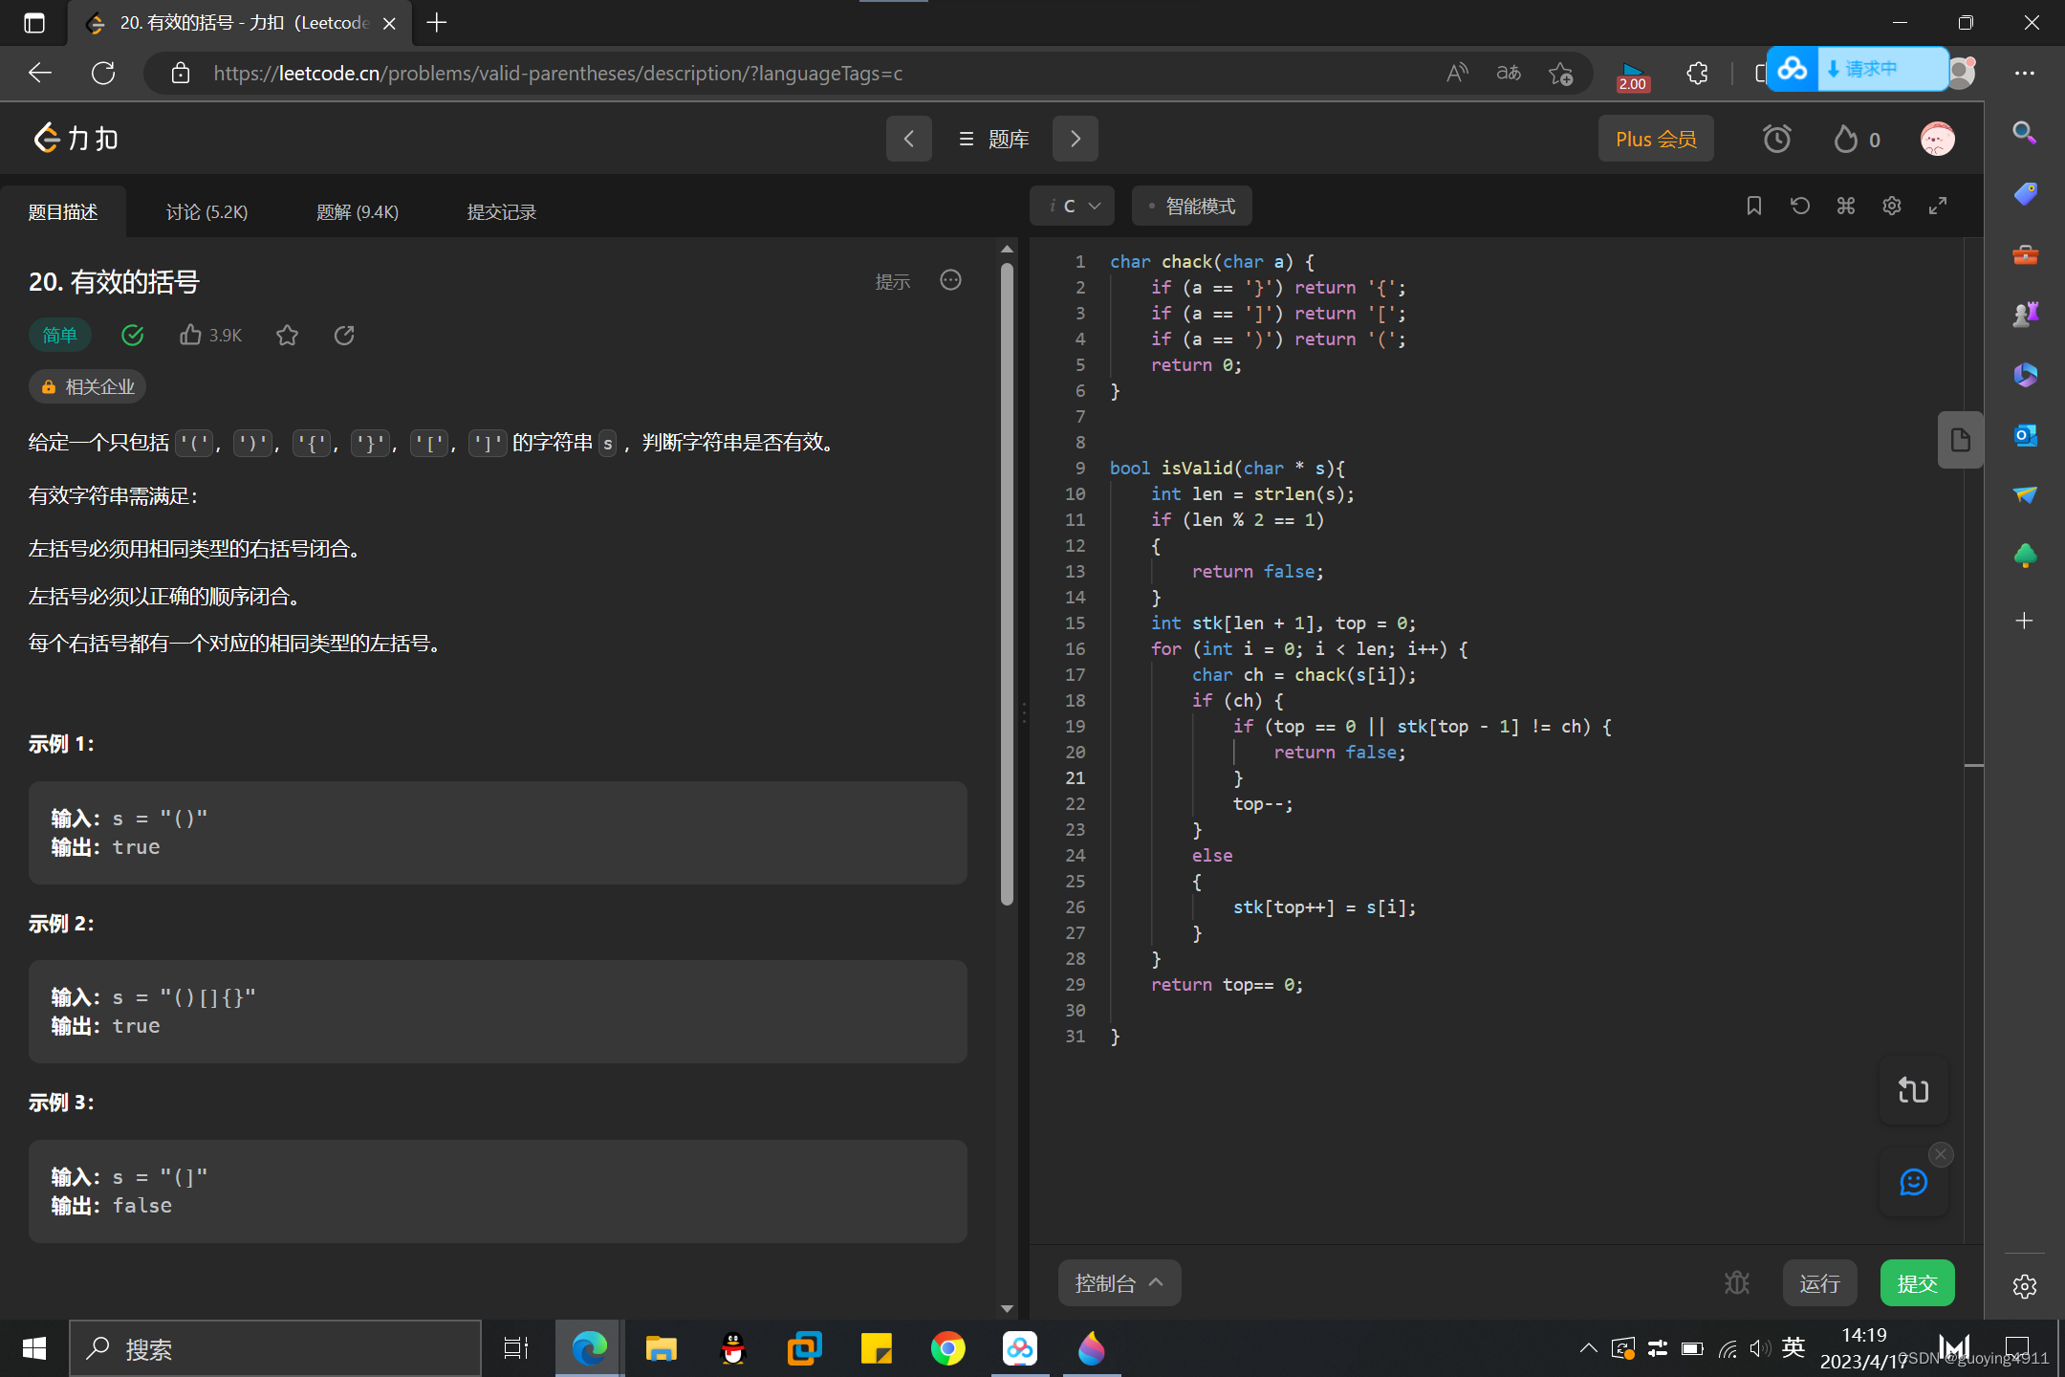The height and width of the screenshot is (1377, 2065).
Task: Click the description panel vertical scrollbar
Action: 1007,583
